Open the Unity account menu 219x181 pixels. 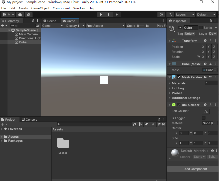tap(8, 15)
